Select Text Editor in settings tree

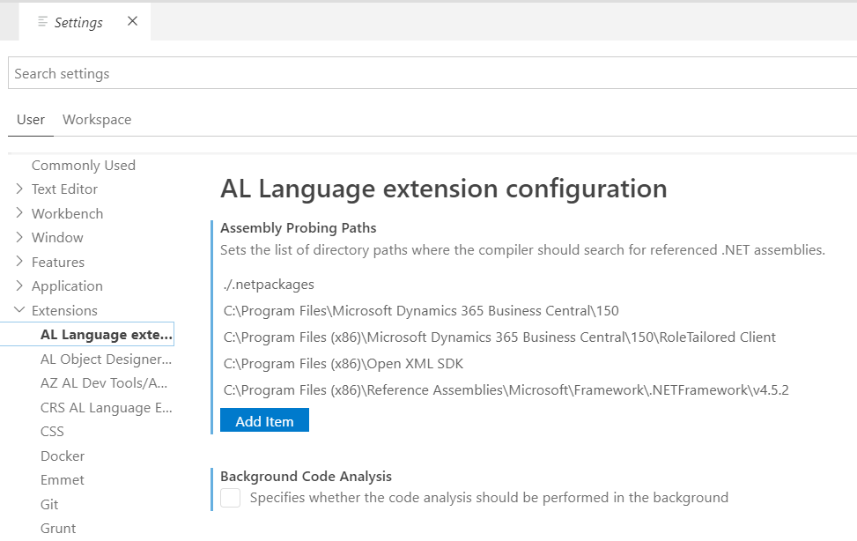(x=64, y=189)
